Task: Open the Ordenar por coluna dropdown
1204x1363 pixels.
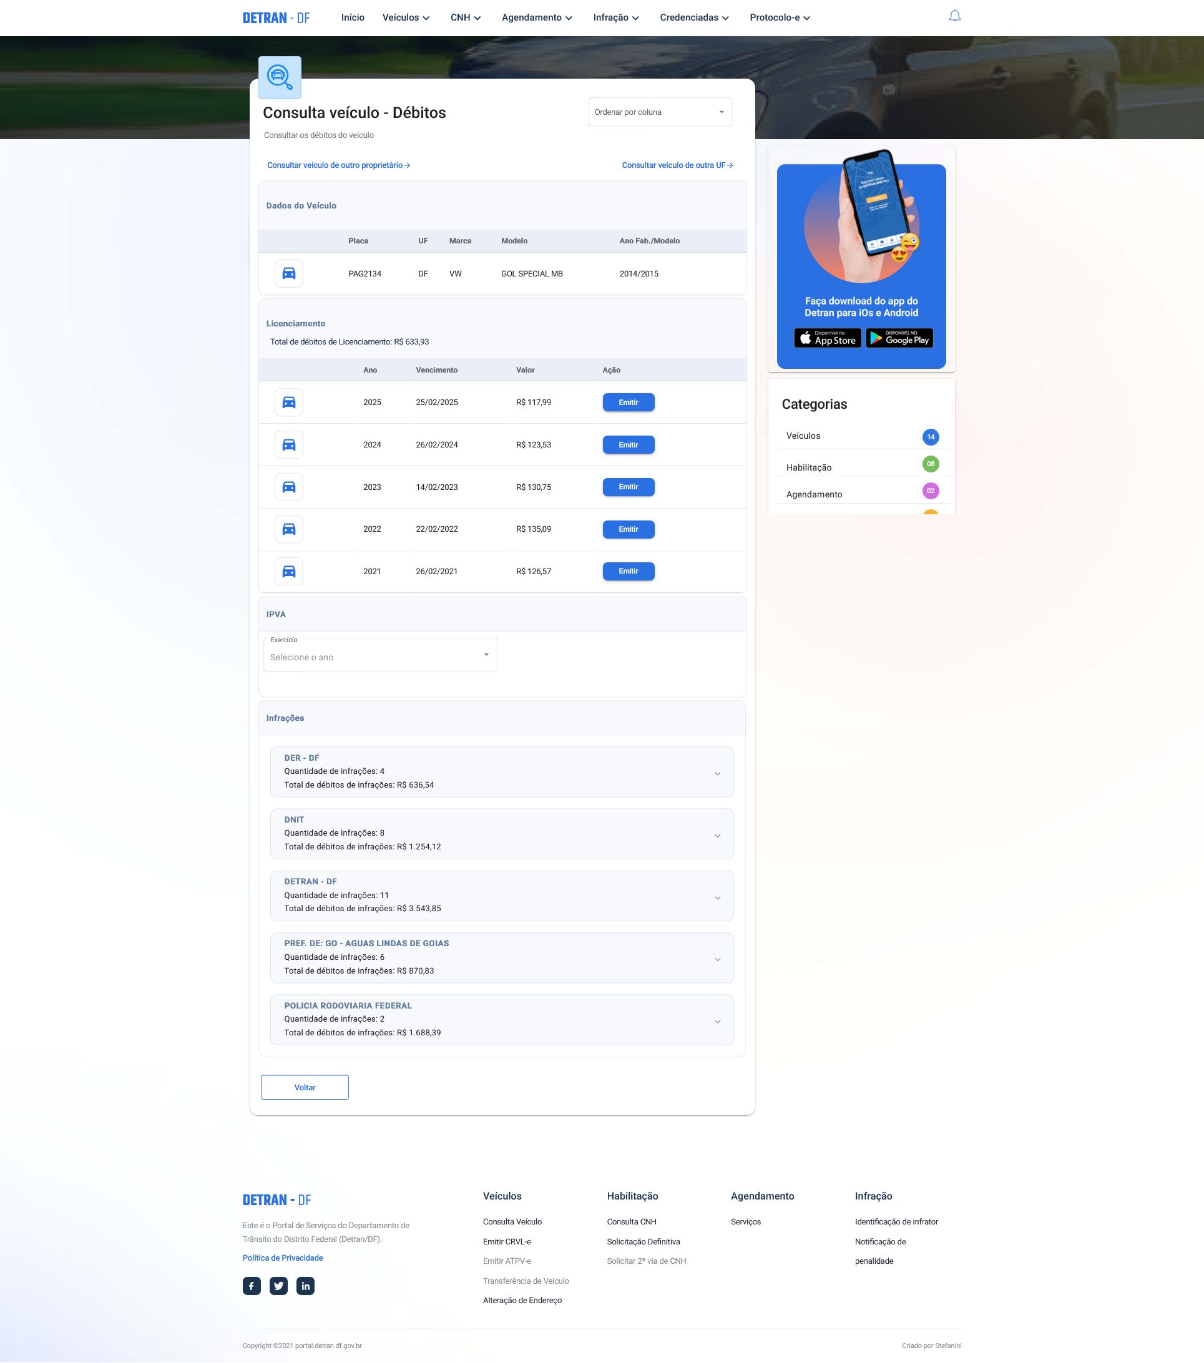Action: click(660, 112)
